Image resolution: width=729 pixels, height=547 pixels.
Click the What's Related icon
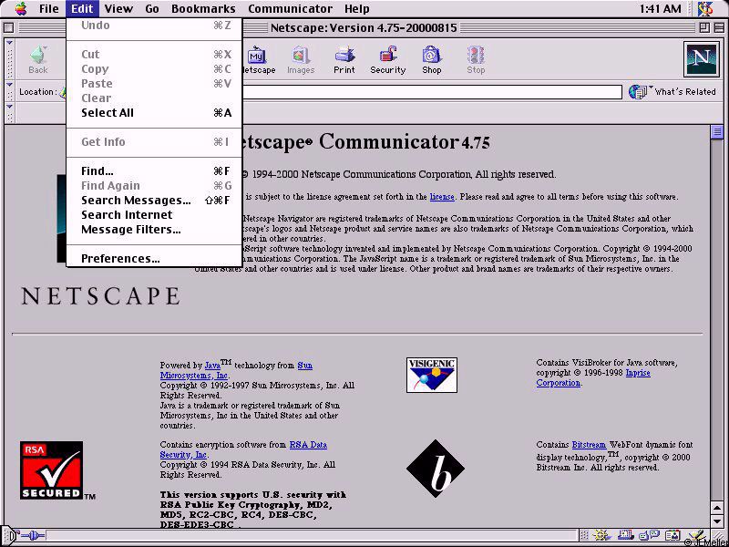point(638,92)
